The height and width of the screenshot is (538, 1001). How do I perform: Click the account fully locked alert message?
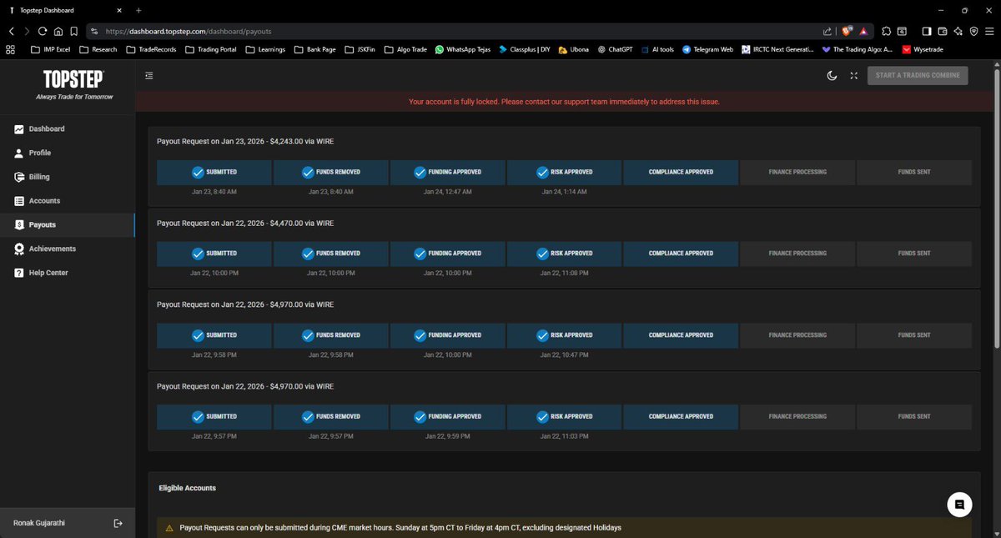click(564, 102)
